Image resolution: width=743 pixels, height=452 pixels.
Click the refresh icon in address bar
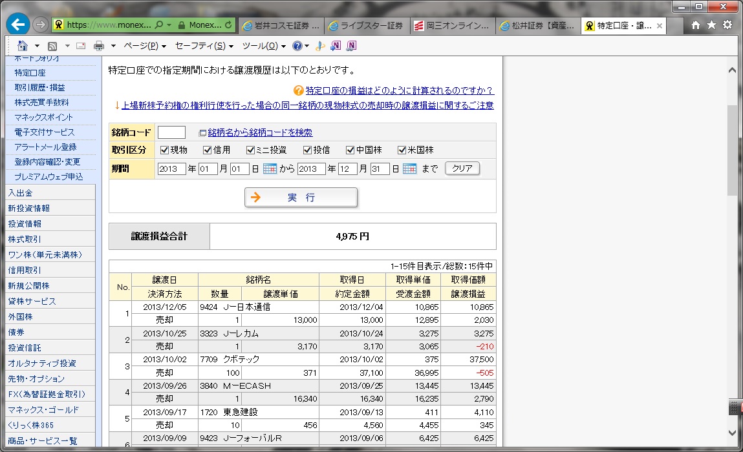pyautogui.click(x=229, y=26)
